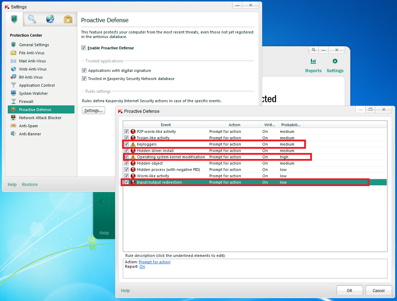
Task: Uncheck the Keyloggers event checkbox
Action: 127,144
